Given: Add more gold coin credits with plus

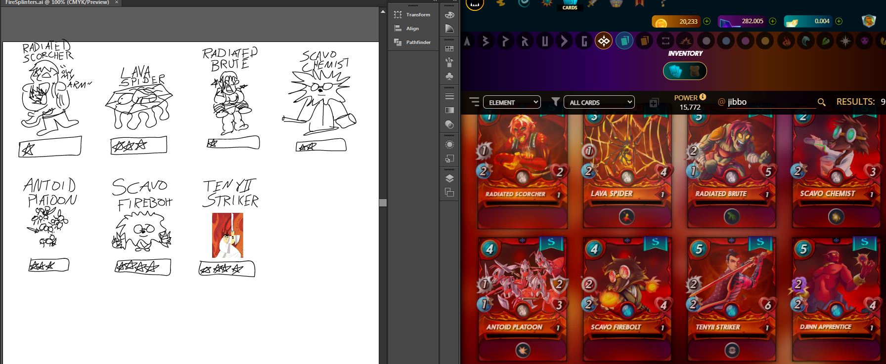Looking at the screenshot, I should click(707, 21).
